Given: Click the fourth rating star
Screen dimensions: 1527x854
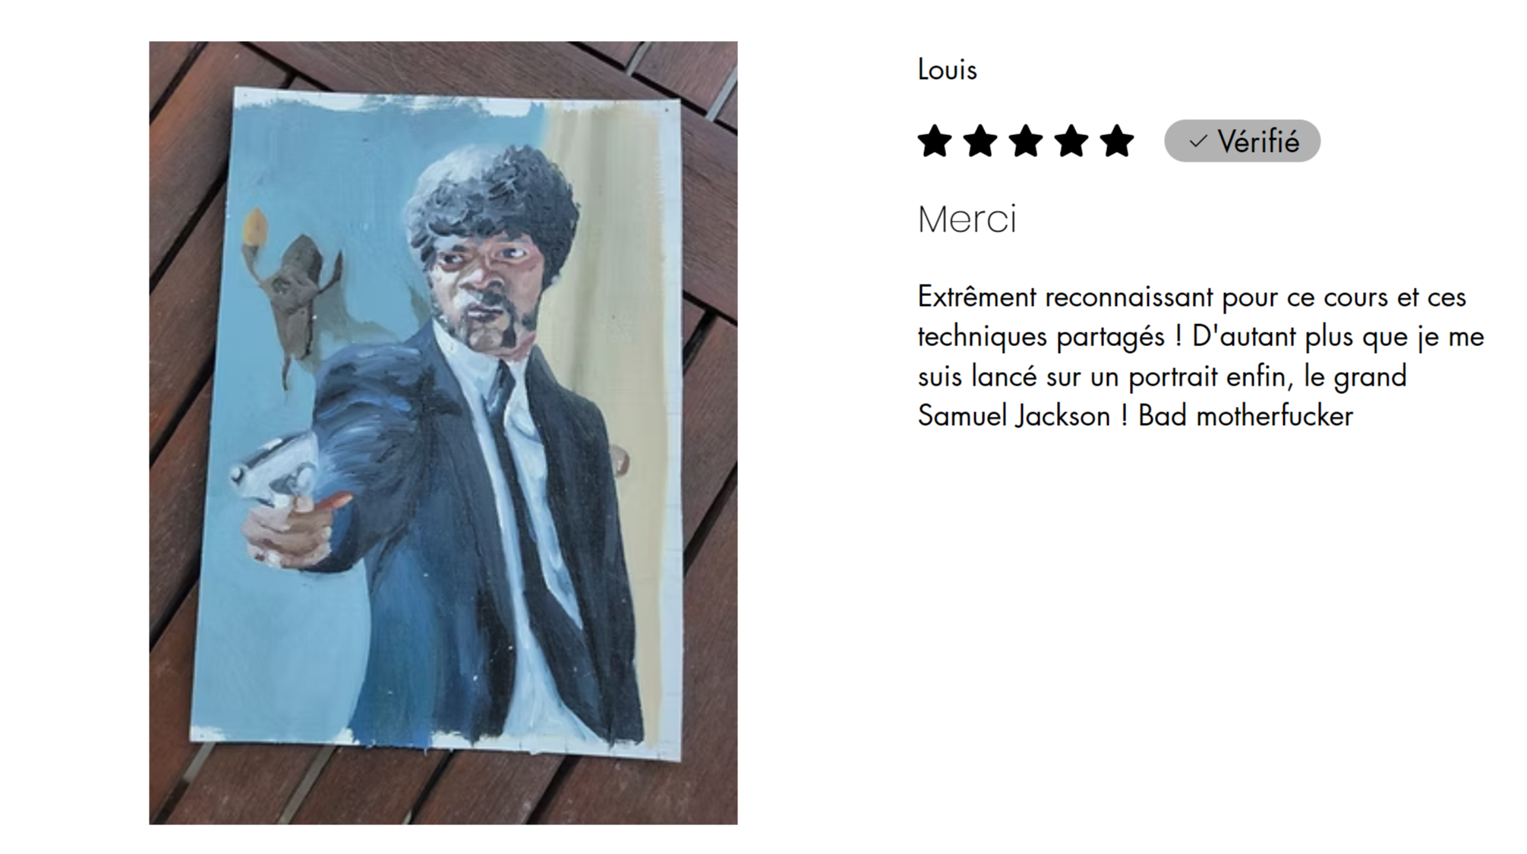Looking at the screenshot, I should point(1071,141).
